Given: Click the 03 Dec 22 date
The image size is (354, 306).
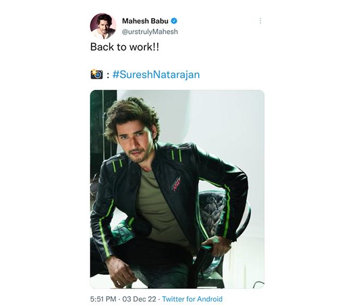Looking at the screenshot, I should [x=139, y=299].
